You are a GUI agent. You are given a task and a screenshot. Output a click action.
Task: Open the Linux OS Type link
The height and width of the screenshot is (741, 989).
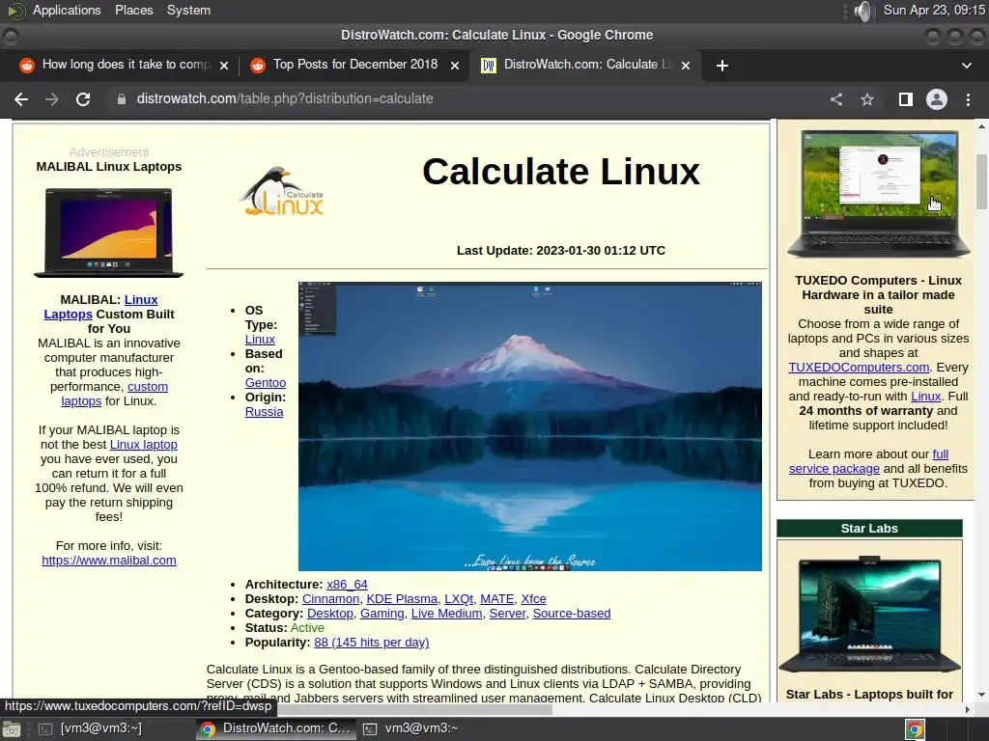(x=260, y=340)
